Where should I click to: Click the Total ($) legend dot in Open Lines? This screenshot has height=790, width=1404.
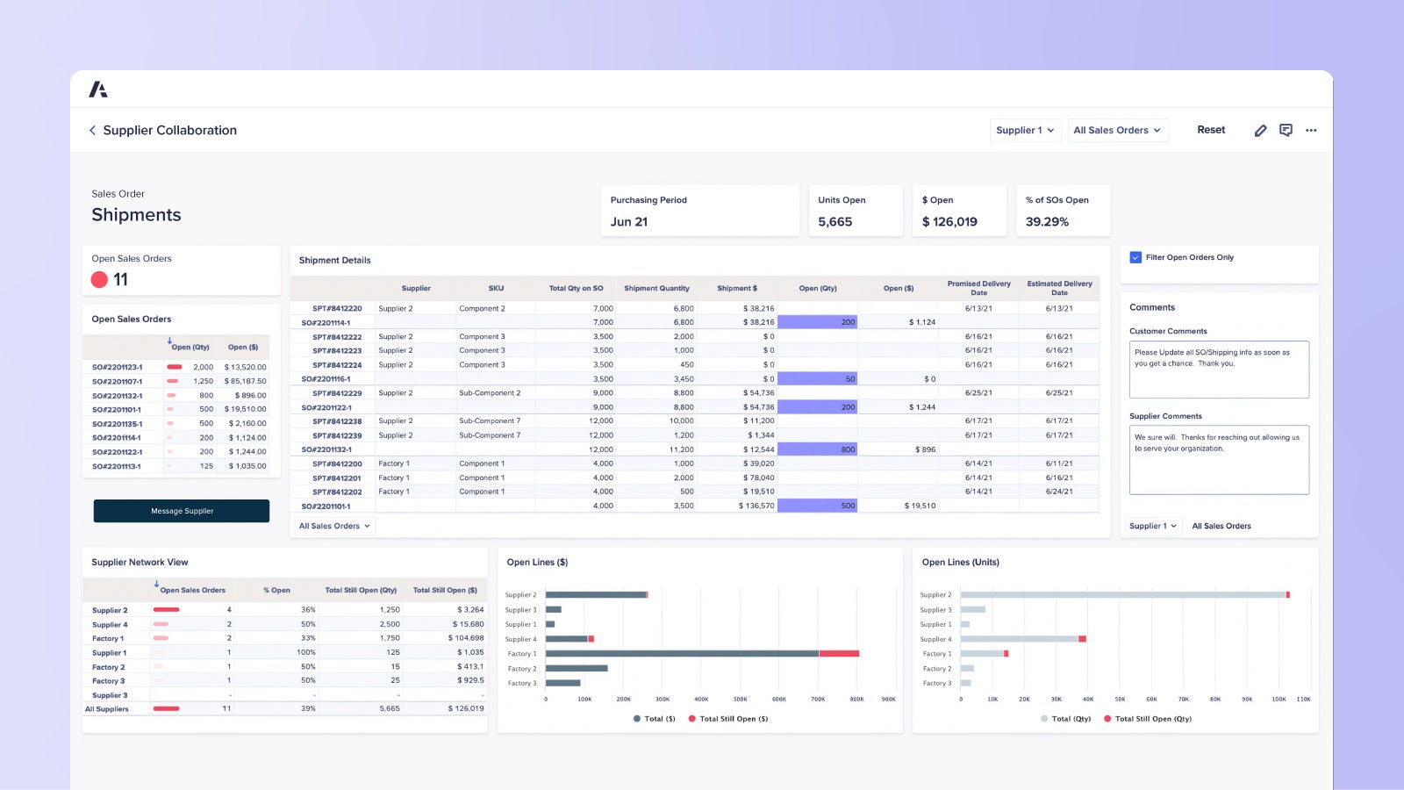(637, 718)
